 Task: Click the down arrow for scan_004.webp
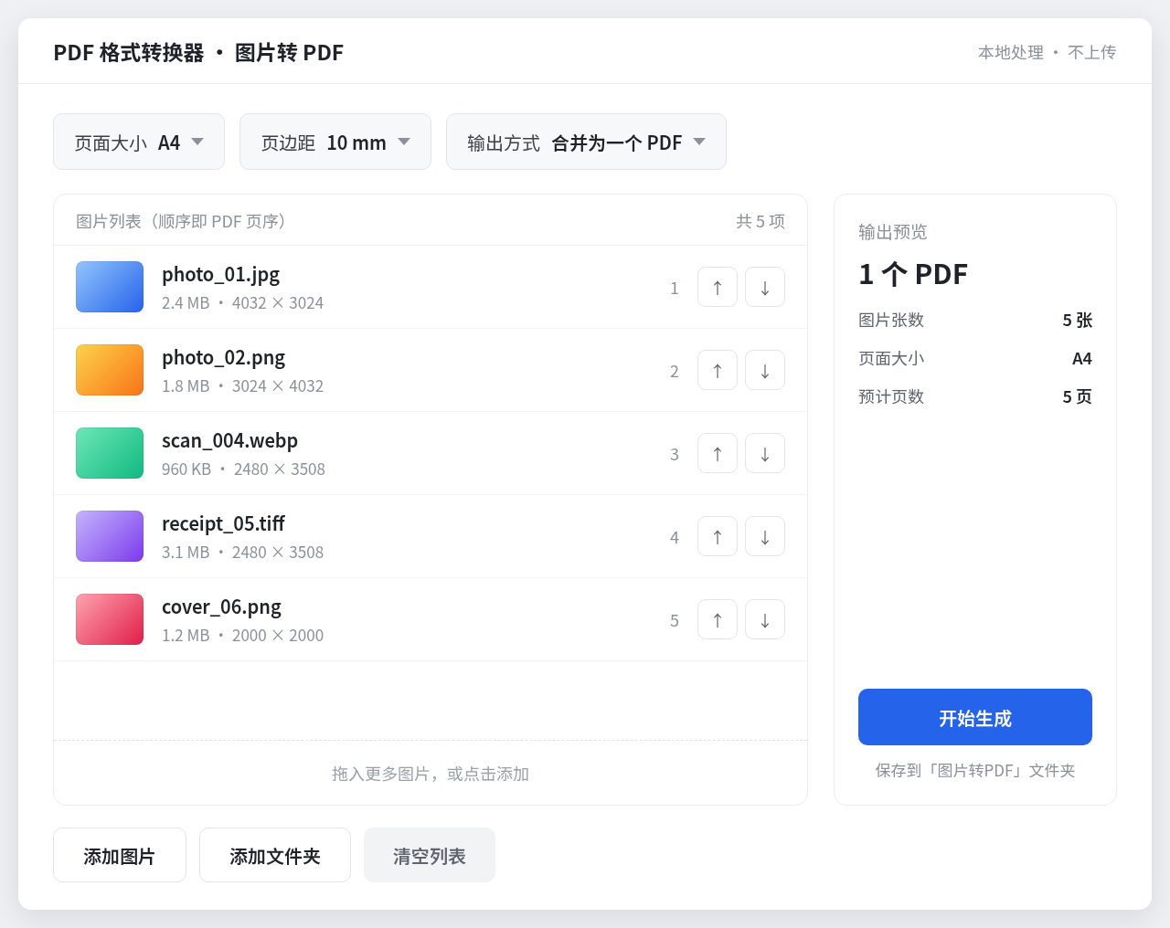coord(765,453)
